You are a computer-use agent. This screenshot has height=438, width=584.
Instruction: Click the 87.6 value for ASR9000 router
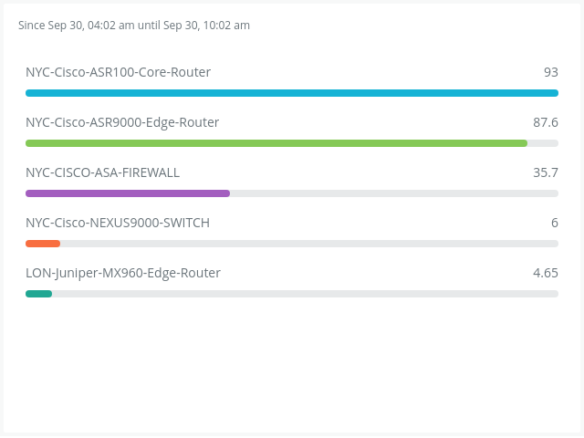pos(546,122)
